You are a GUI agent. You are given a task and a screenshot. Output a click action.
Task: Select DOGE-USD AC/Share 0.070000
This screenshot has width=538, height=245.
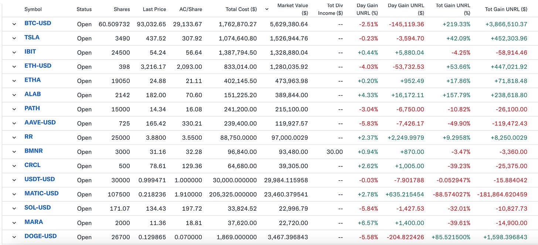(188, 237)
